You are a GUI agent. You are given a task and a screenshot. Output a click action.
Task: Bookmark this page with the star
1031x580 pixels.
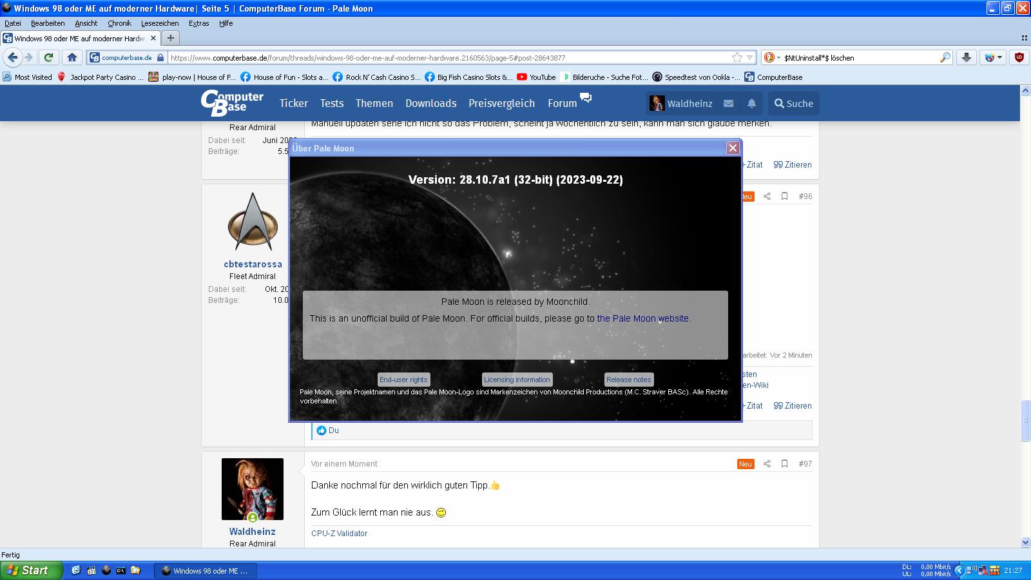pos(737,57)
